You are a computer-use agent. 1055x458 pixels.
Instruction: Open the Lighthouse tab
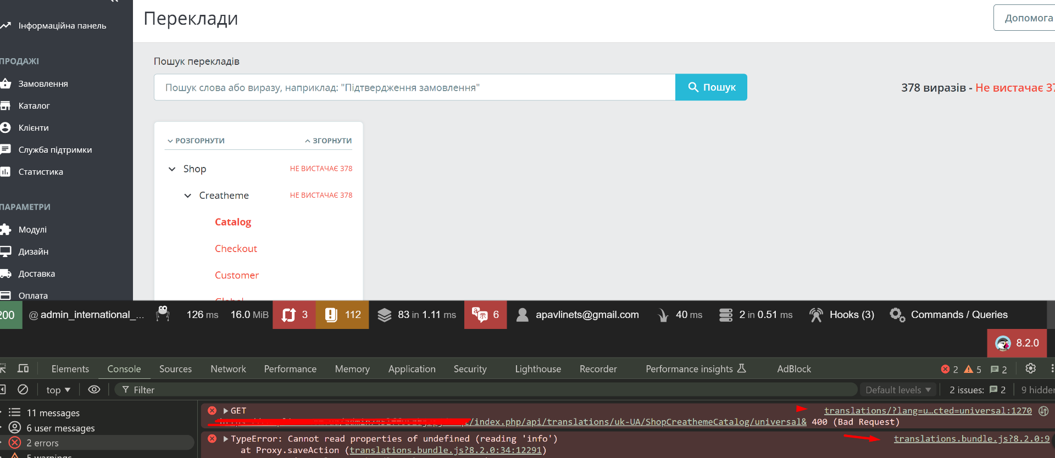[x=538, y=369]
